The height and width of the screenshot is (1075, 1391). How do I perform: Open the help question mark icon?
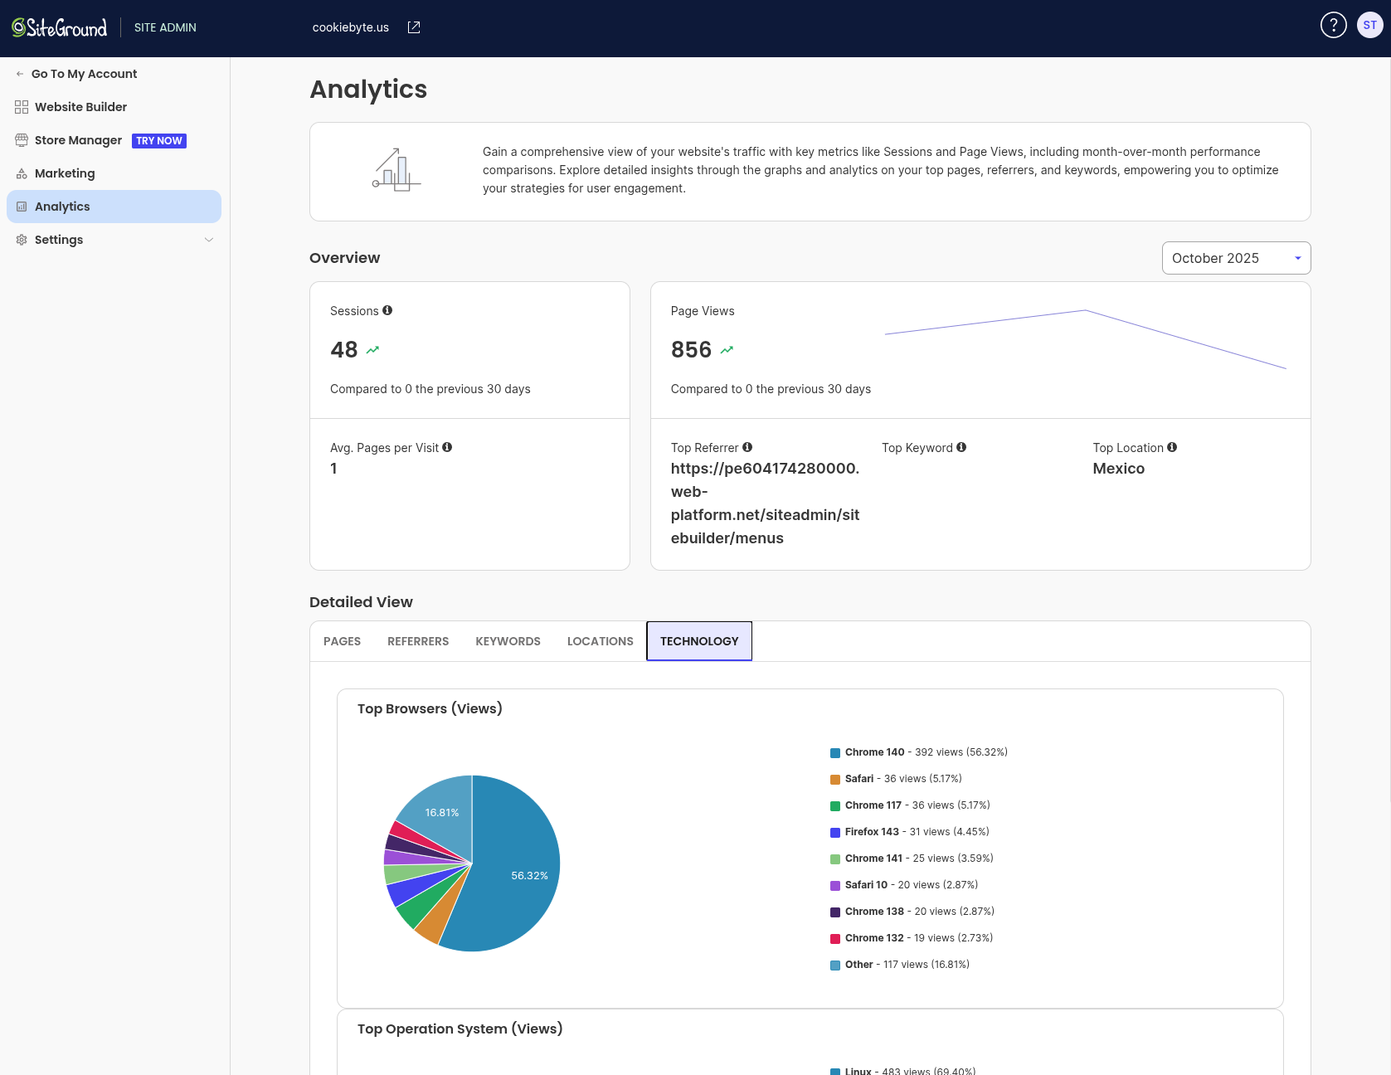coord(1333,25)
